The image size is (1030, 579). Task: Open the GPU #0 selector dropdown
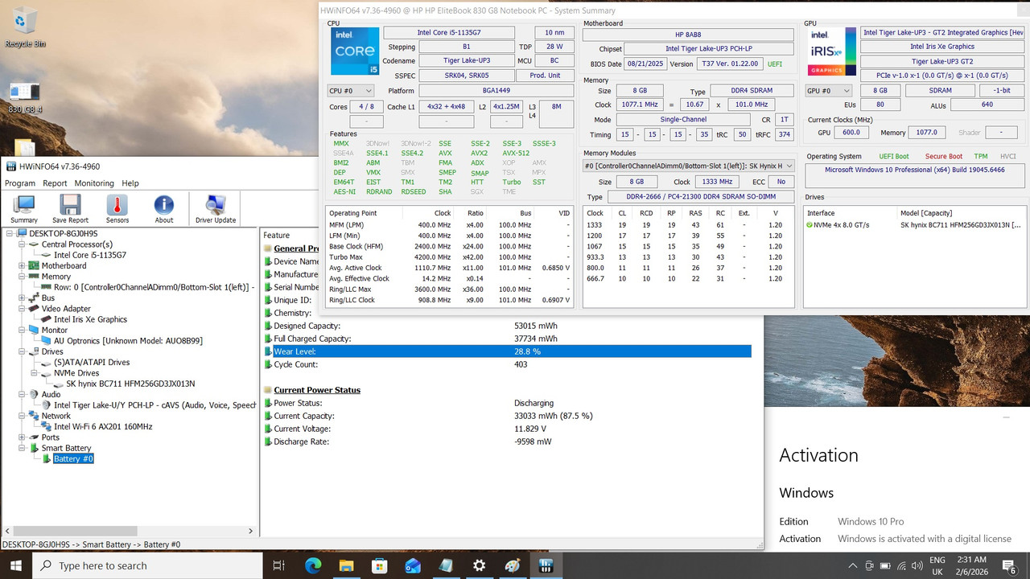click(829, 91)
